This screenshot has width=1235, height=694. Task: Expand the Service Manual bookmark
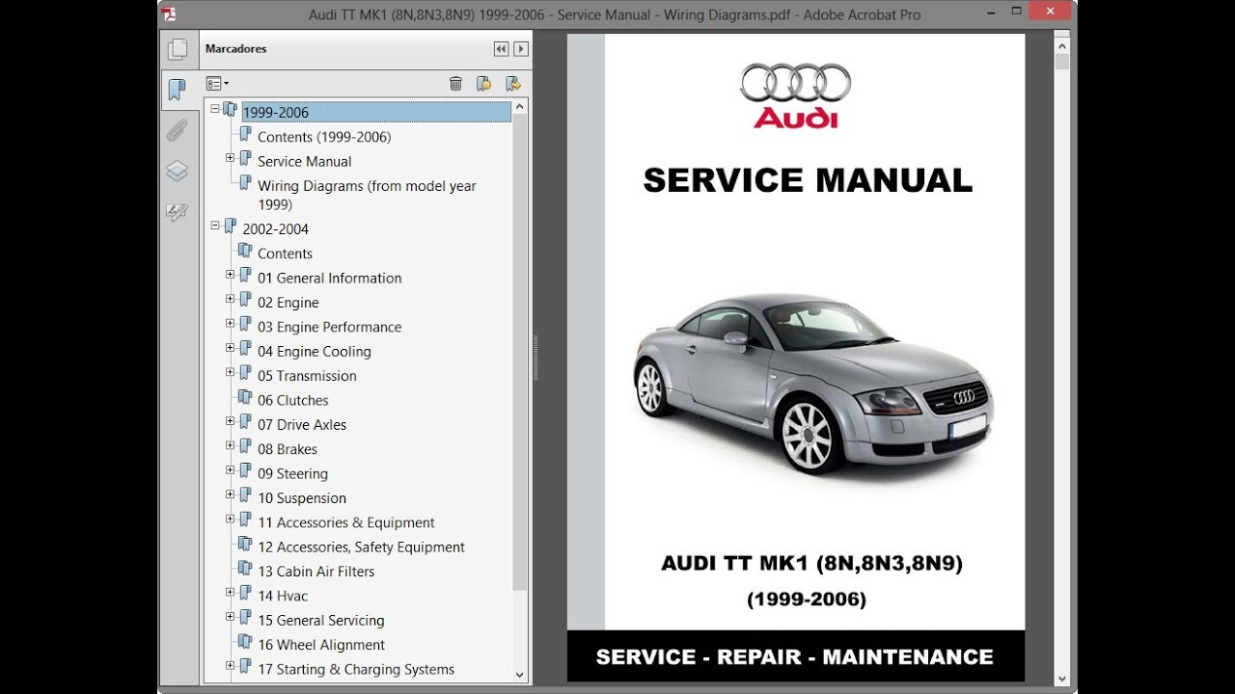coord(231,157)
